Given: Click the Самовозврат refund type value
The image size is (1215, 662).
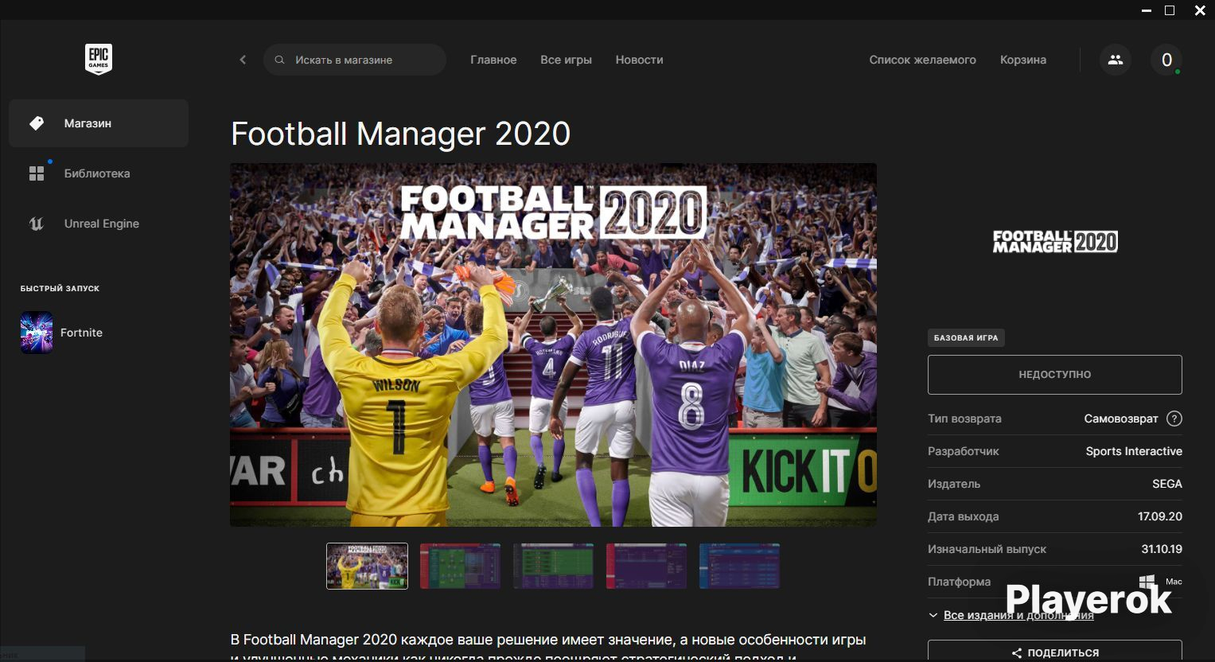Looking at the screenshot, I should 1121,419.
